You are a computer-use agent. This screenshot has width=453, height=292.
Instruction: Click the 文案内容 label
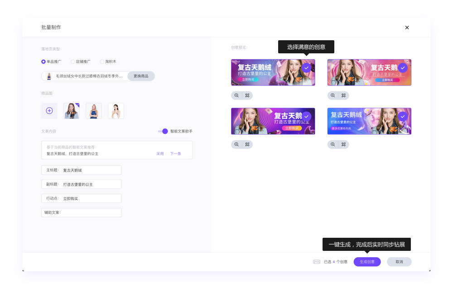[x=48, y=131]
